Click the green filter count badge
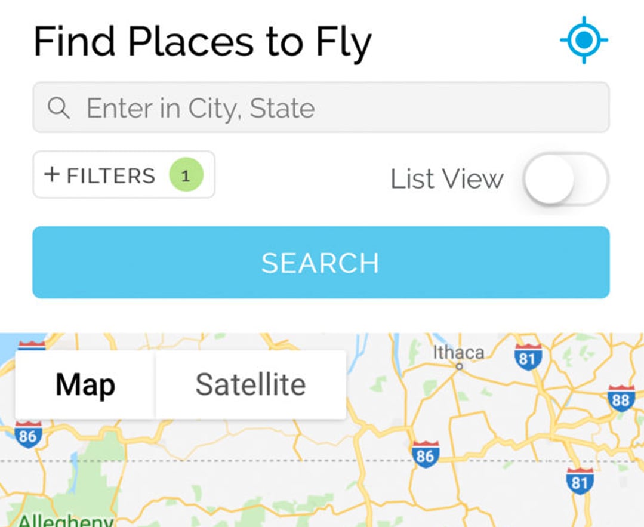The width and height of the screenshot is (644, 527). pyautogui.click(x=186, y=174)
